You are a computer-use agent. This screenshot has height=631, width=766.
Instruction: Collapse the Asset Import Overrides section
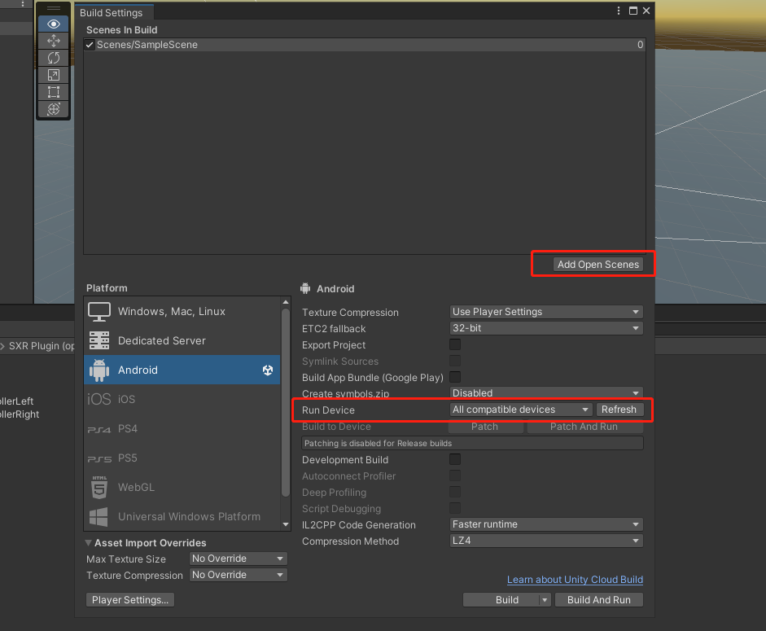point(89,542)
